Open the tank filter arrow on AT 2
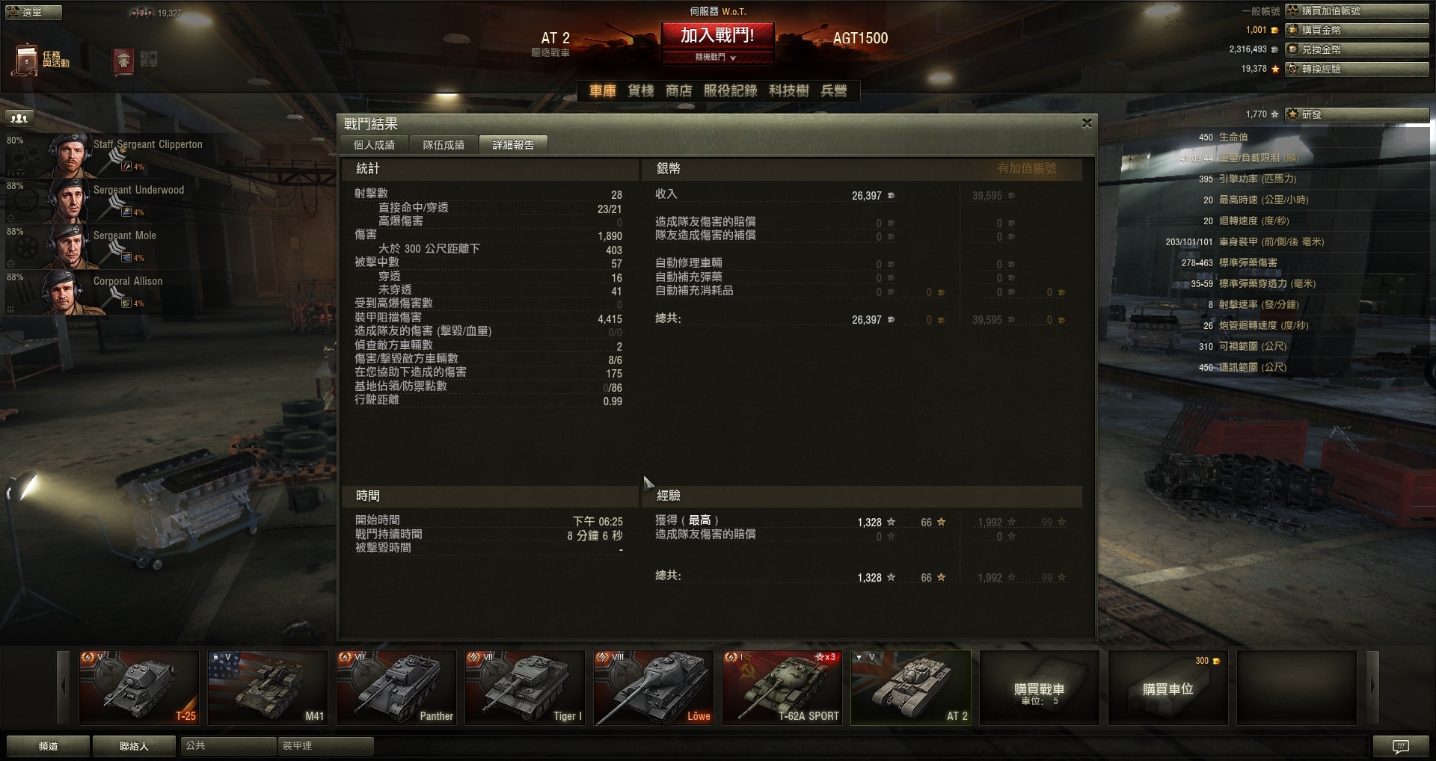1436x761 pixels. pos(859,658)
